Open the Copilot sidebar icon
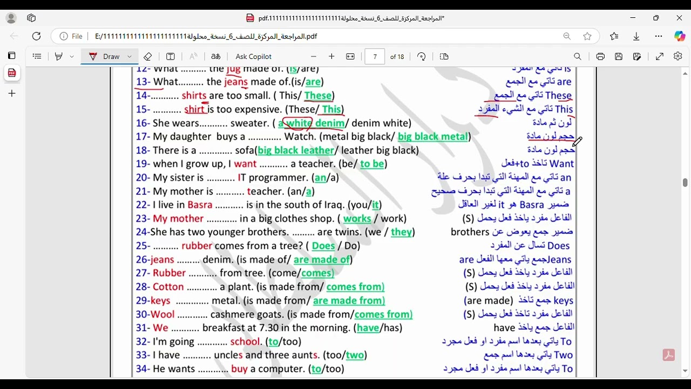The height and width of the screenshot is (389, 691). point(680,36)
